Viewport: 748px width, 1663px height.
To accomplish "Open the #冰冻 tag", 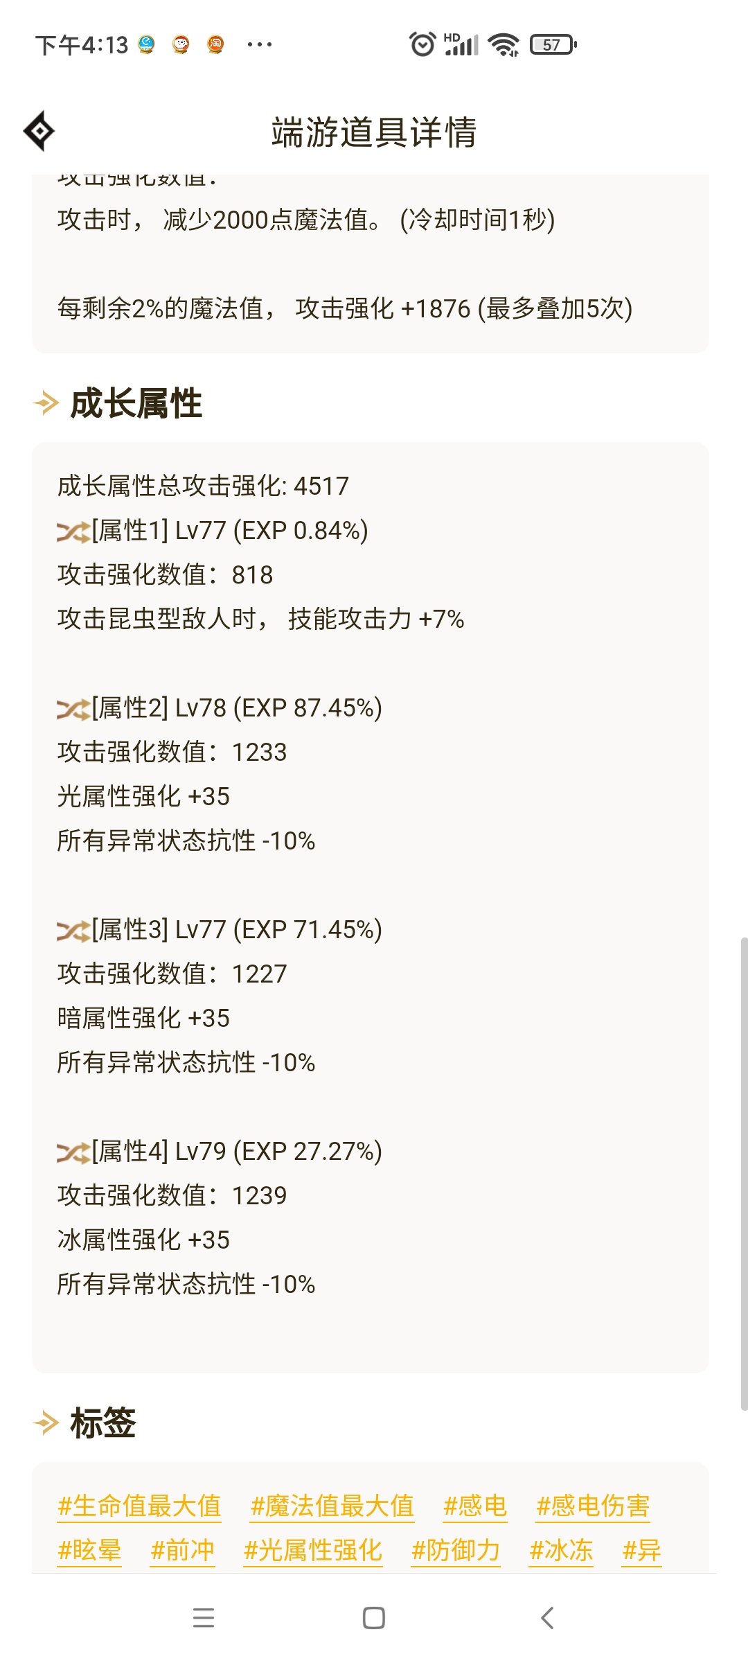I will [561, 1550].
